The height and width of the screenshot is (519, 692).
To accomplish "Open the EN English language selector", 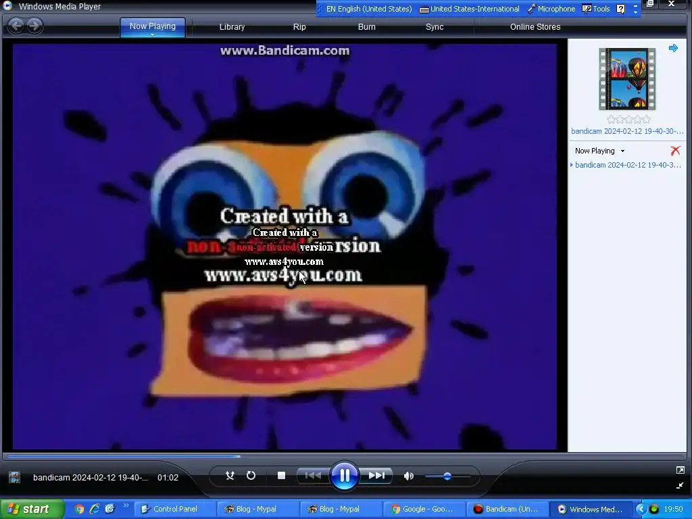I will coord(369,9).
